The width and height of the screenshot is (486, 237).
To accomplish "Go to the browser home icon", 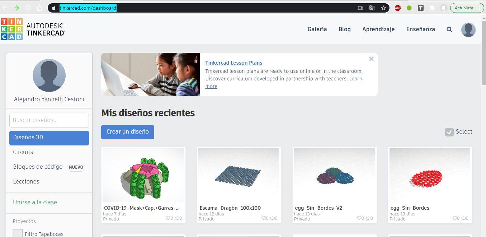I will tap(39, 8).
